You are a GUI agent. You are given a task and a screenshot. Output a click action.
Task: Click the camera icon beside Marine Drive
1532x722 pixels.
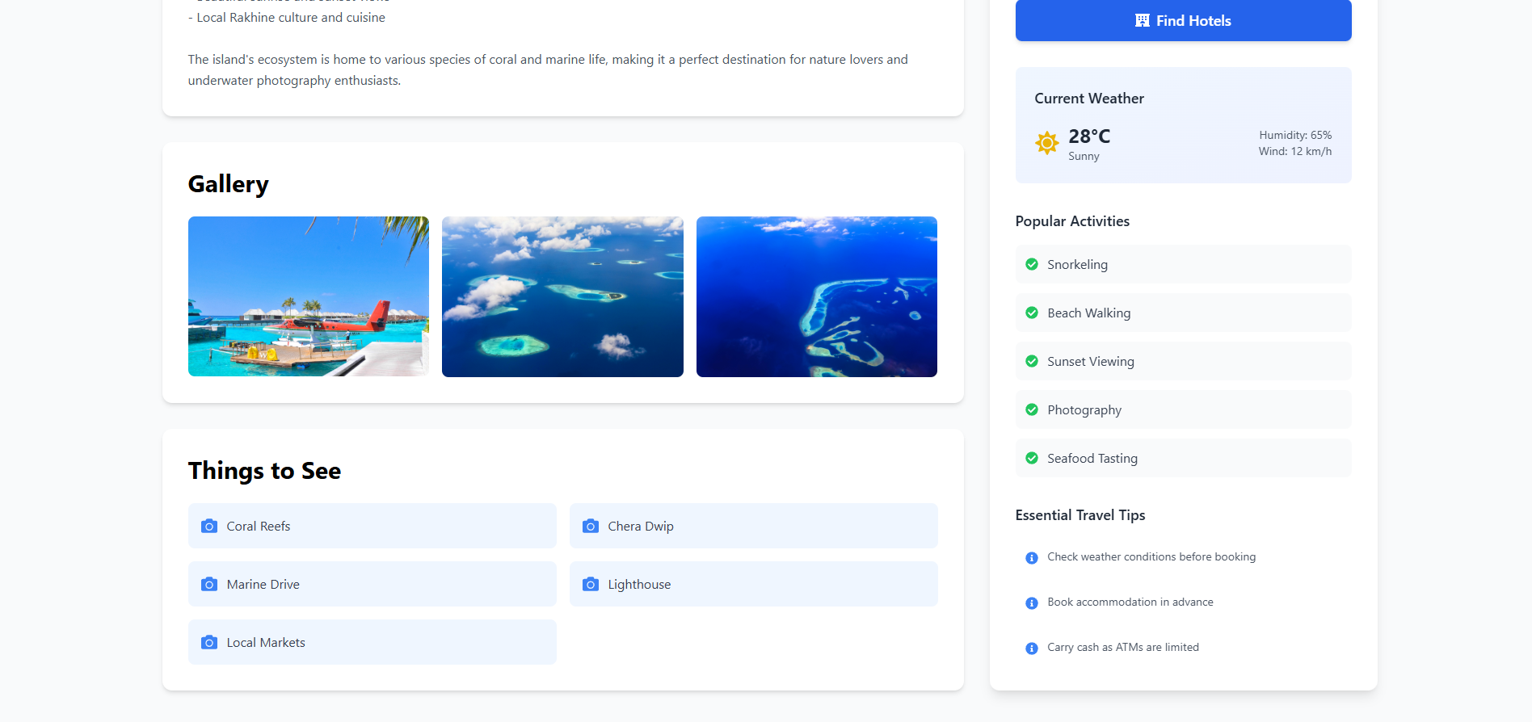[209, 584]
